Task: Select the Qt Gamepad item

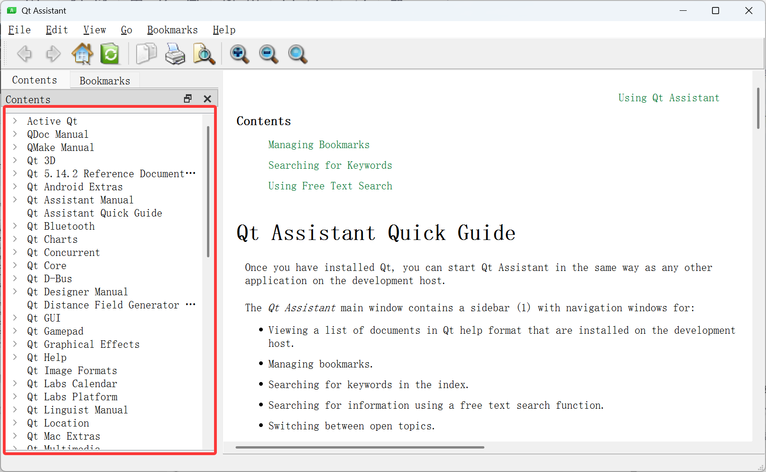Action: (55, 331)
